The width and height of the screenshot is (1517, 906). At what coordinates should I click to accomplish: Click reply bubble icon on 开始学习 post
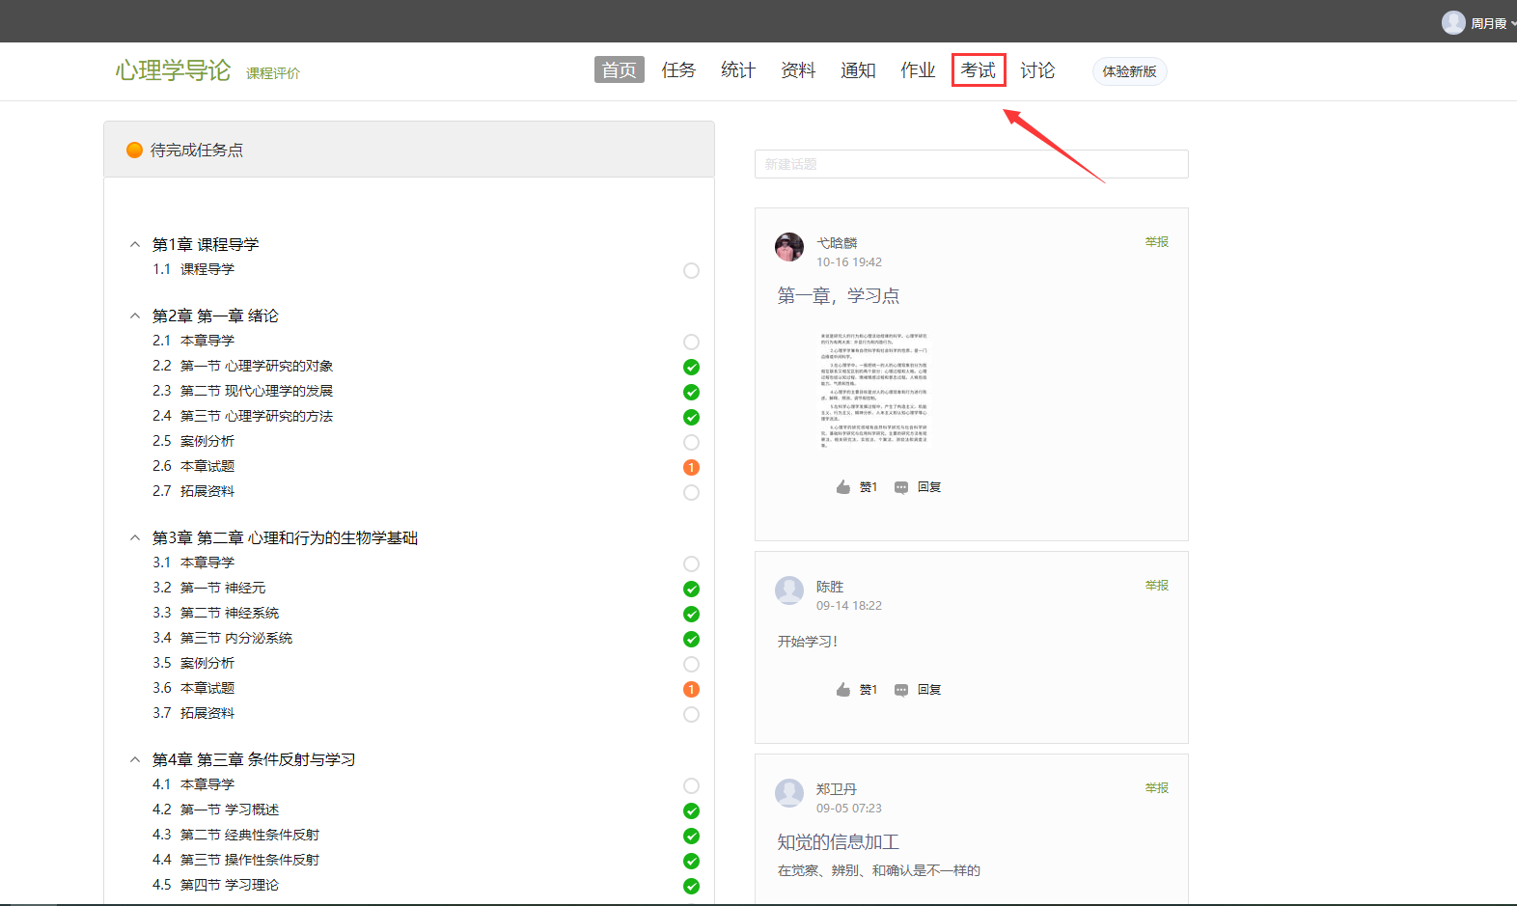[901, 690]
